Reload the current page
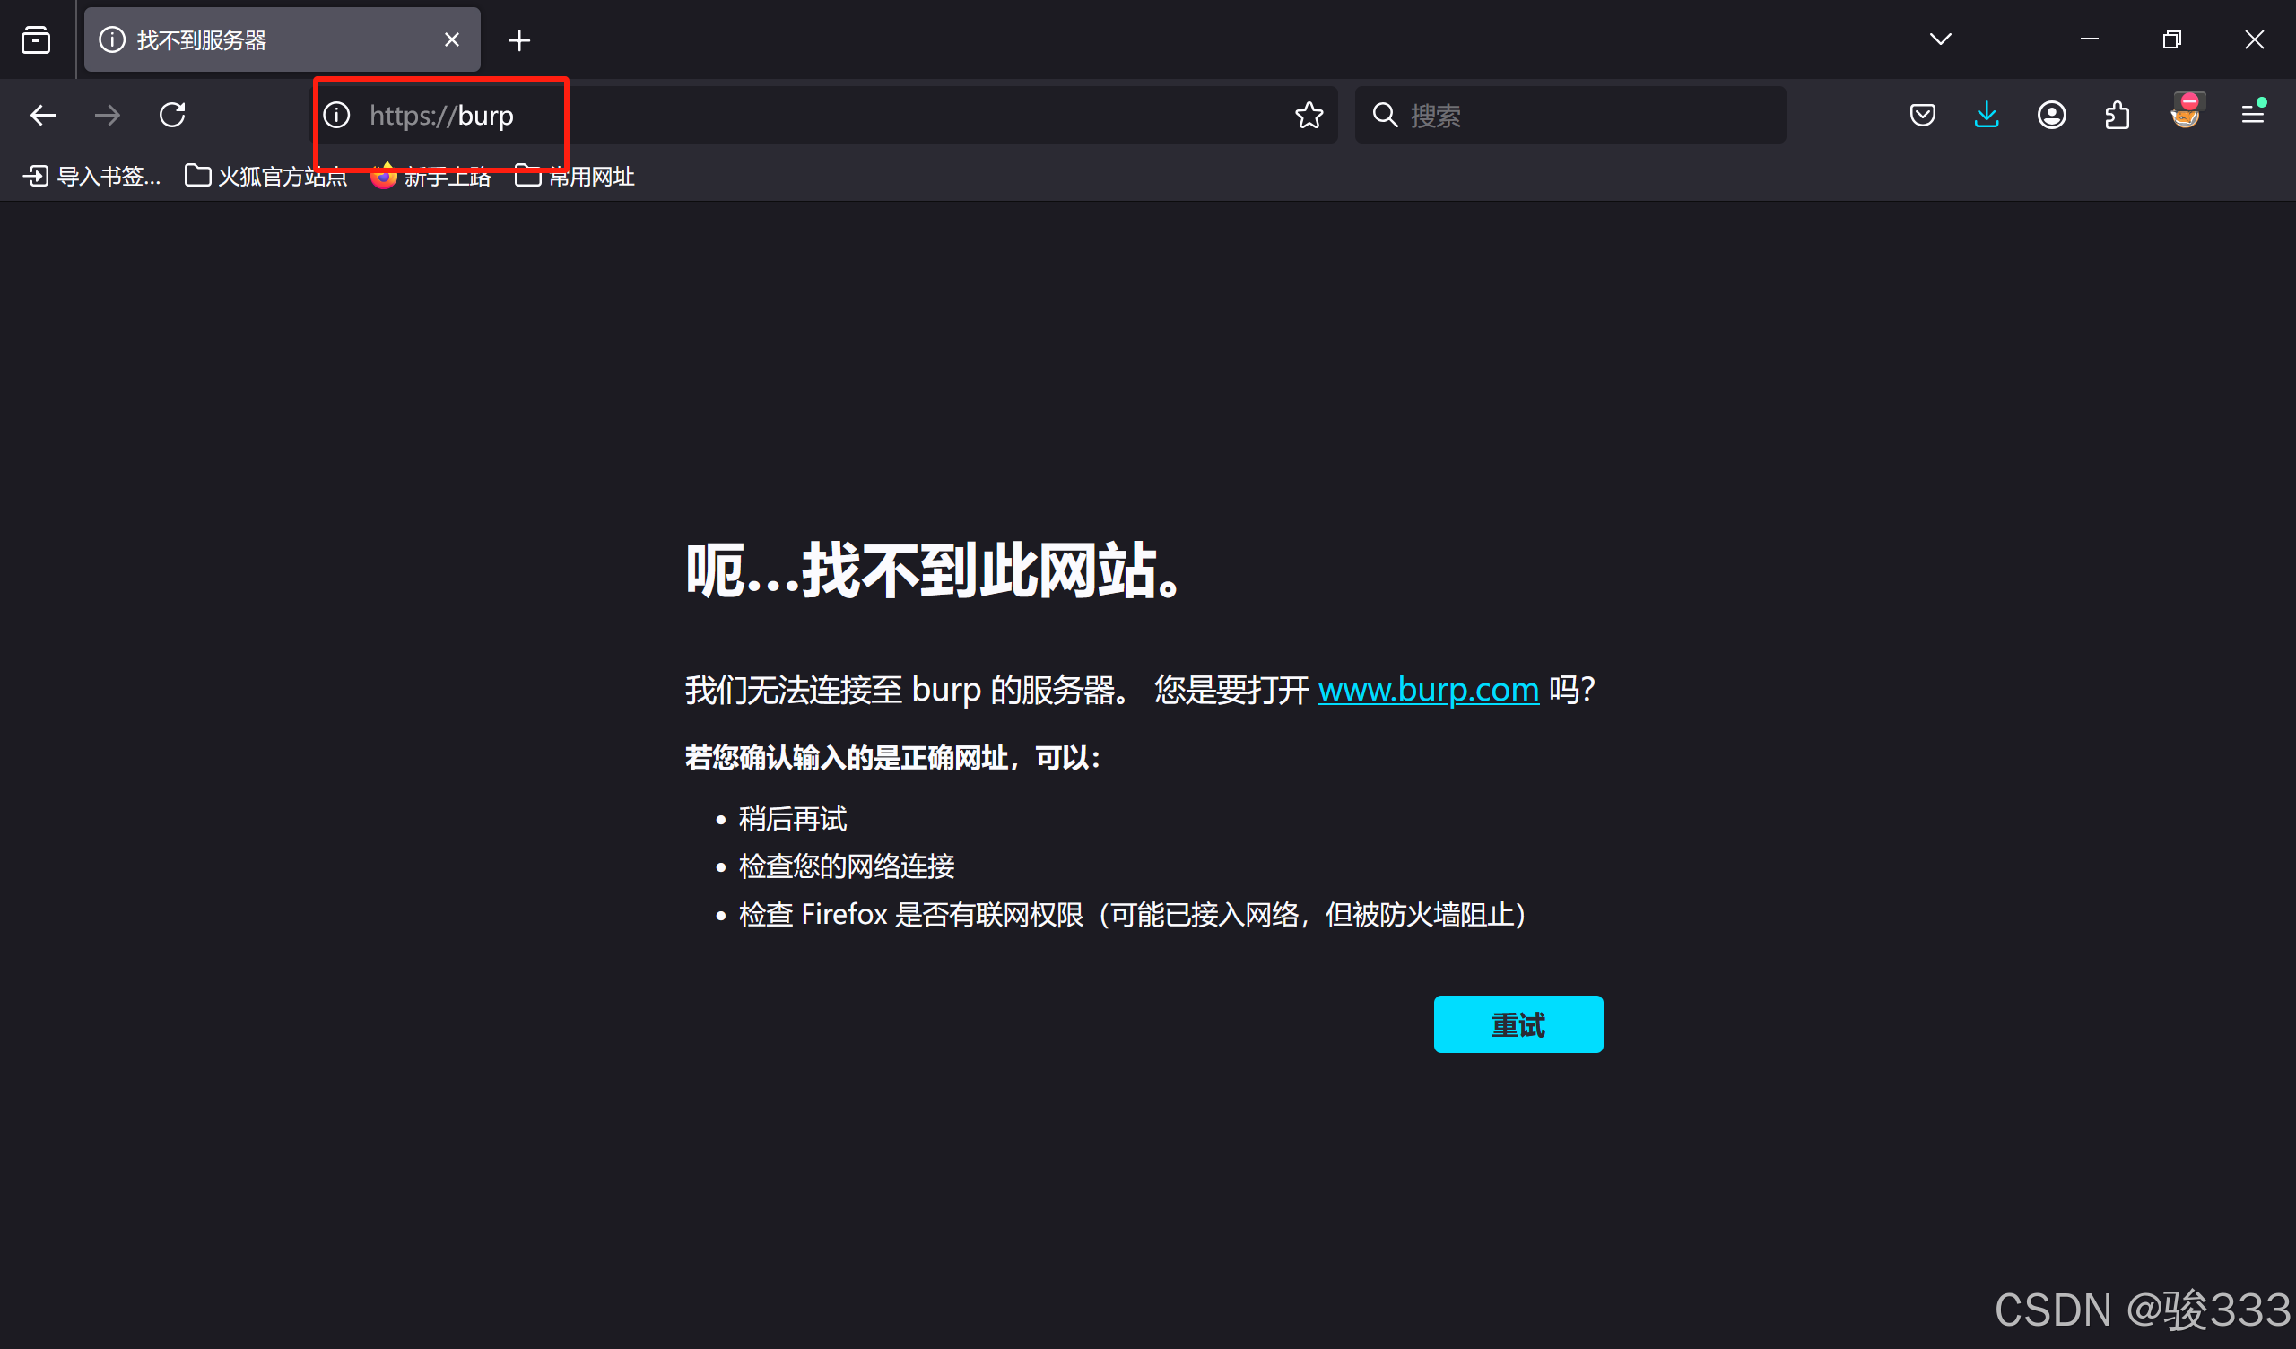The image size is (2296, 1349). click(x=172, y=115)
